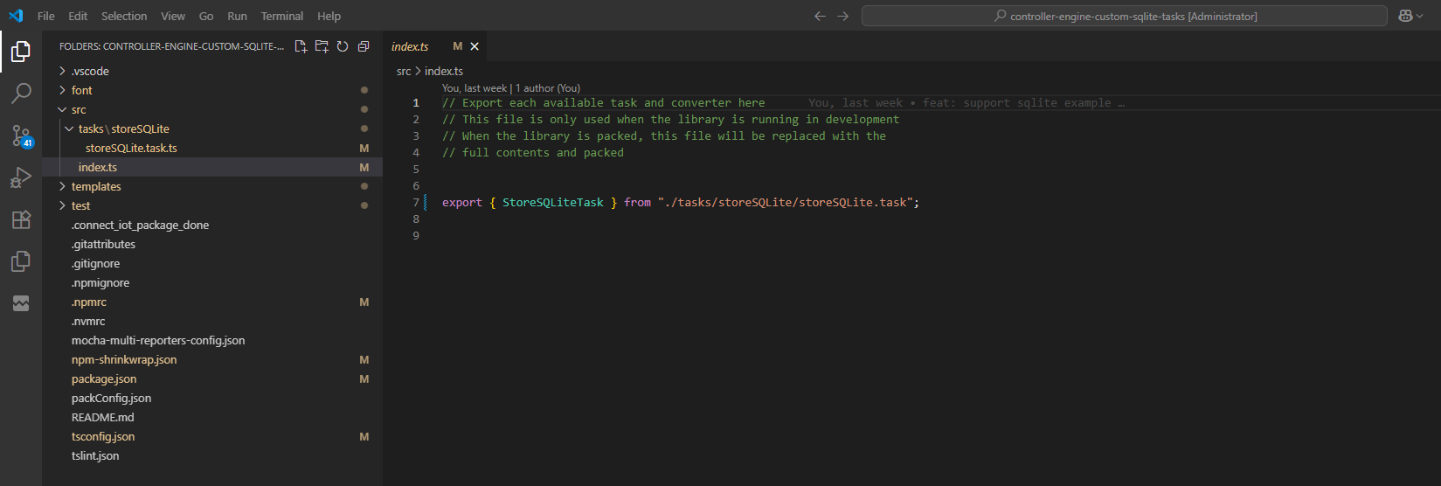This screenshot has width=1441, height=486.
Task: Click index.ts in the breadcrumb
Action: [444, 71]
